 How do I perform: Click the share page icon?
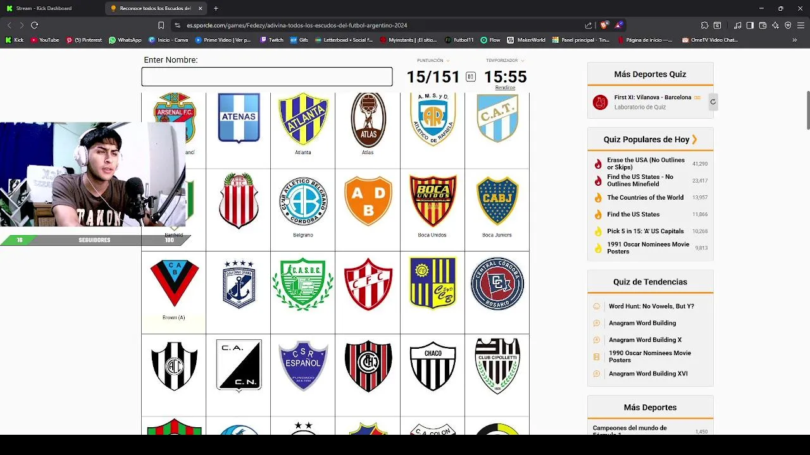(589, 25)
